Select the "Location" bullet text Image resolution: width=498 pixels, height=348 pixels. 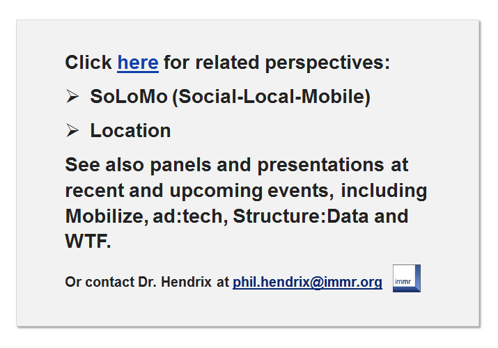coord(130,130)
